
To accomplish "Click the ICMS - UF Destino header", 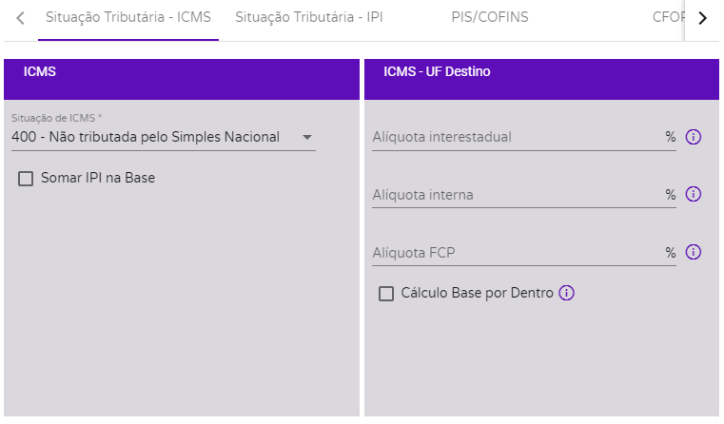I will pos(541,79).
